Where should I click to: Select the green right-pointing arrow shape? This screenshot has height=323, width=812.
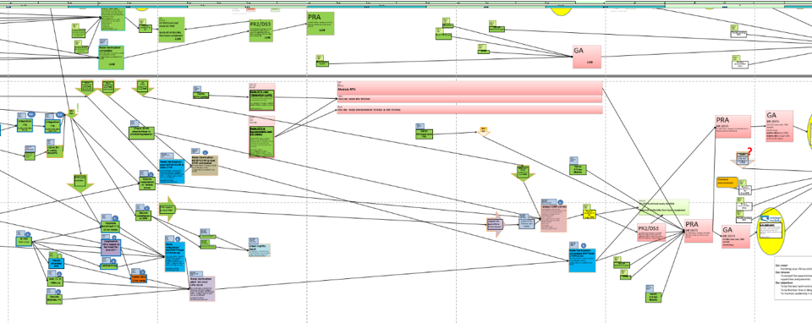tap(167, 208)
